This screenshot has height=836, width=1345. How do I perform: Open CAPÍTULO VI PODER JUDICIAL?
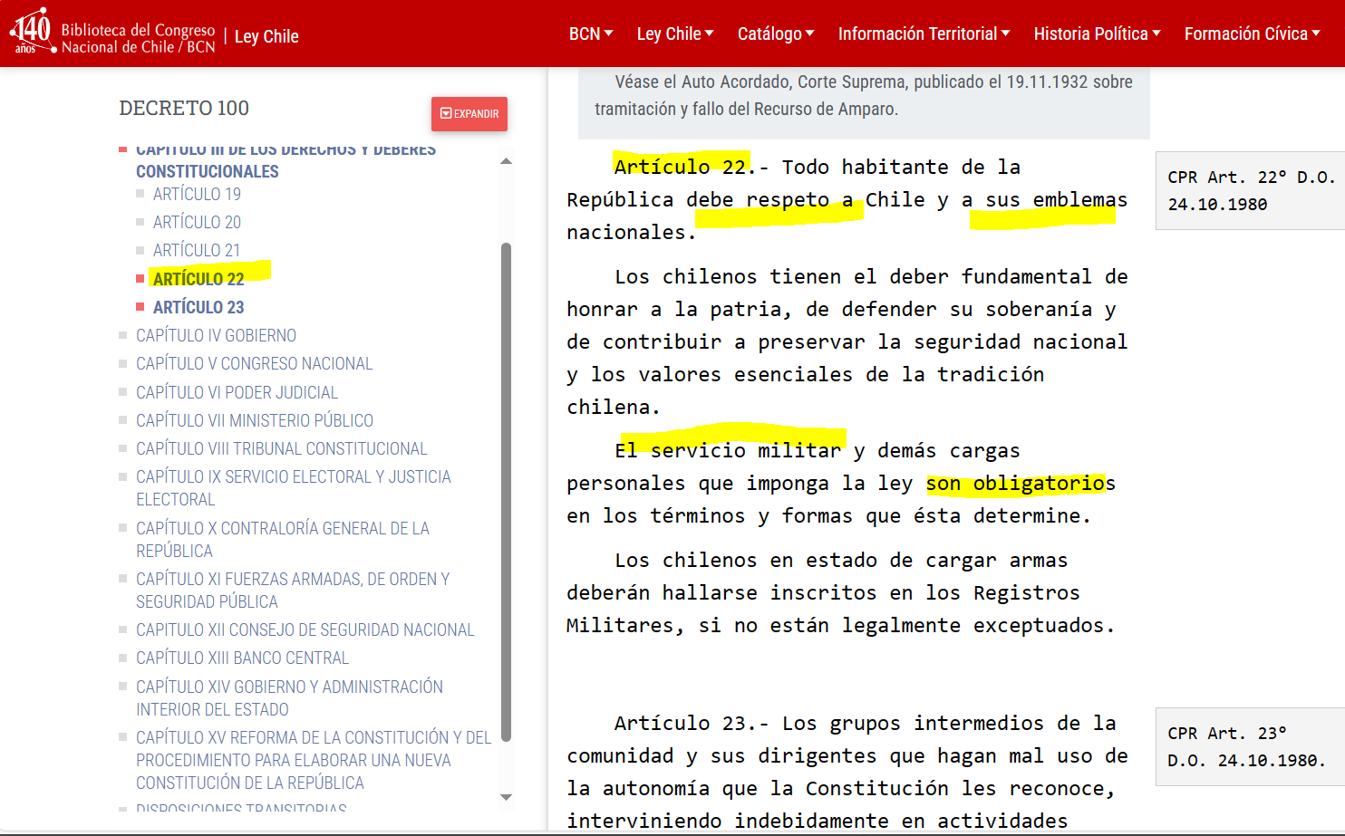pyautogui.click(x=237, y=392)
